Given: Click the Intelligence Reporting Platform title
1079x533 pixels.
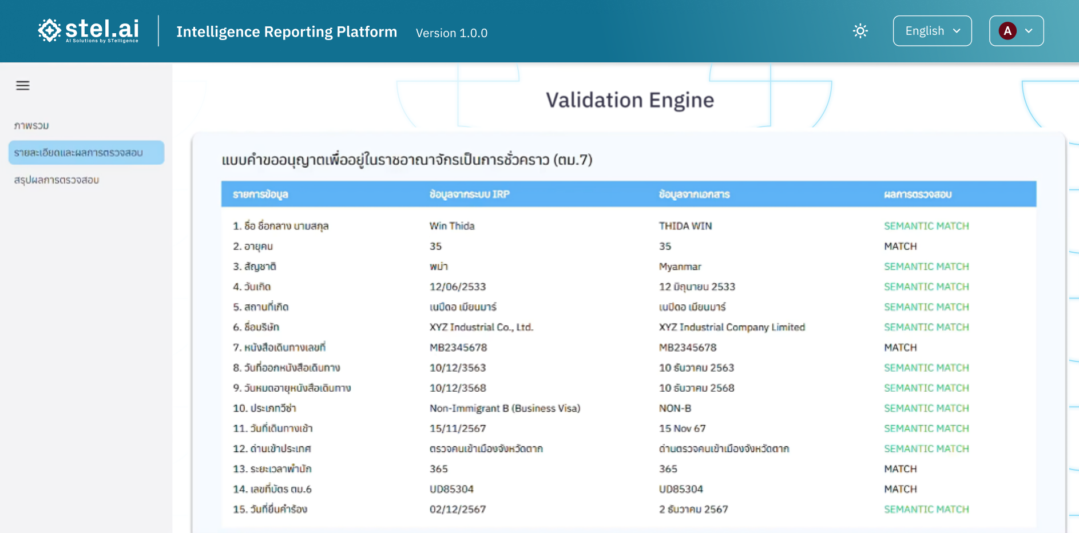Looking at the screenshot, I should tap(286, 32).
